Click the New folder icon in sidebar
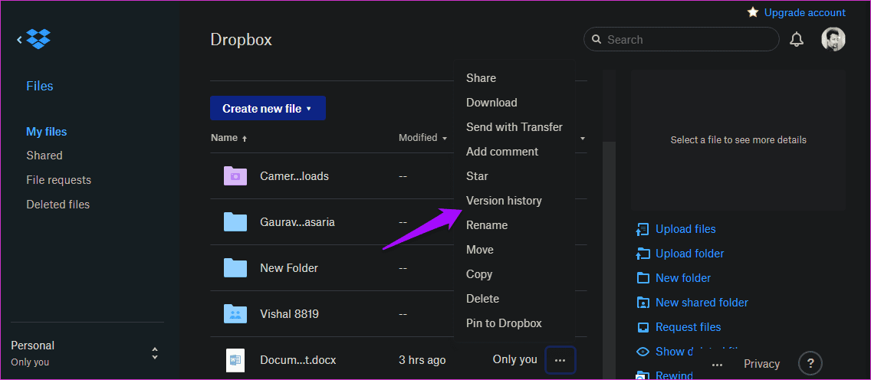This screenshot has width=871, height=380. (643, 278)
